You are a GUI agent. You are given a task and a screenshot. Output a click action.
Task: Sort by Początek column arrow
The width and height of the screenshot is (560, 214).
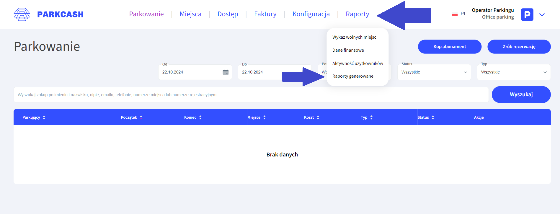coord(141,117)
